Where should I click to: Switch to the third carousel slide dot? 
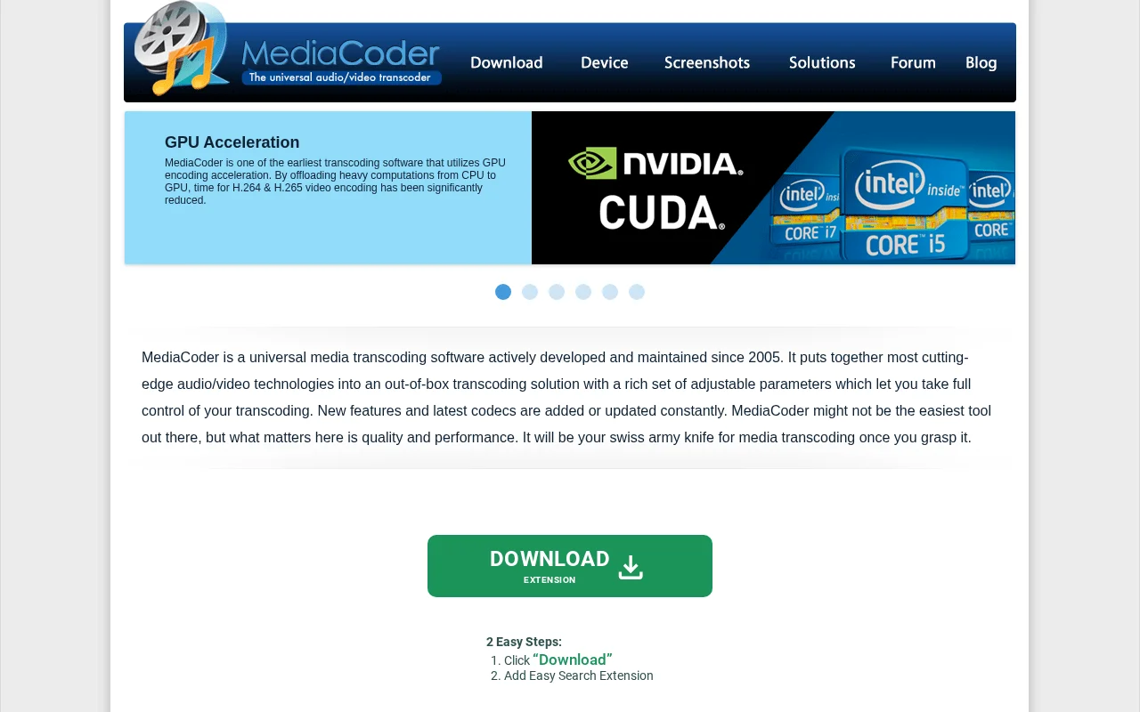(x=557, y=292)
